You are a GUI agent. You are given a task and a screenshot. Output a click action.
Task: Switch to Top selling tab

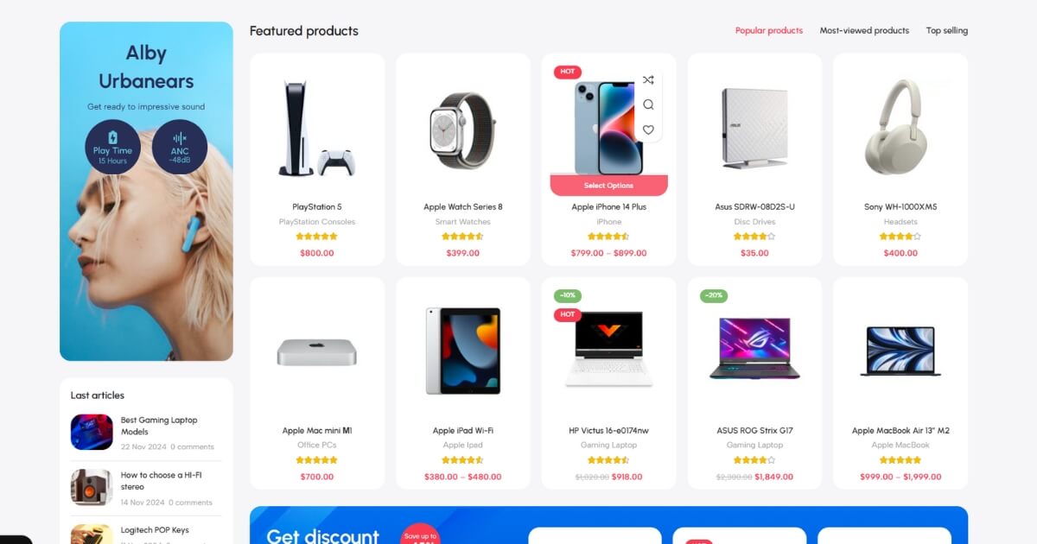(947, 30)
